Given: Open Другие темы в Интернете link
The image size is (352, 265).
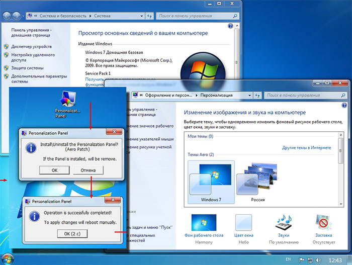Looking at the screenshot, I should 306,148.
